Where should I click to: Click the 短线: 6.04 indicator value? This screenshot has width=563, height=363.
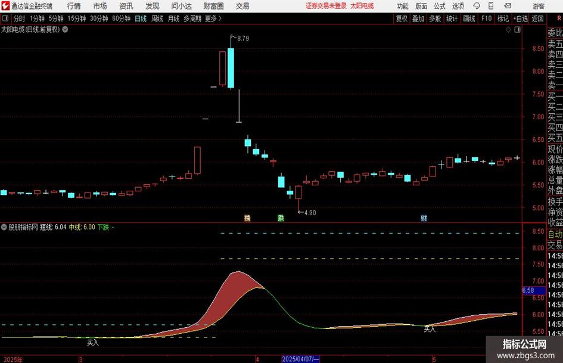click(53, 227)
